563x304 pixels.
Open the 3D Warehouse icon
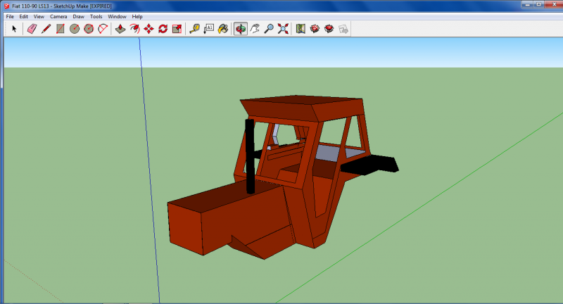315,29
